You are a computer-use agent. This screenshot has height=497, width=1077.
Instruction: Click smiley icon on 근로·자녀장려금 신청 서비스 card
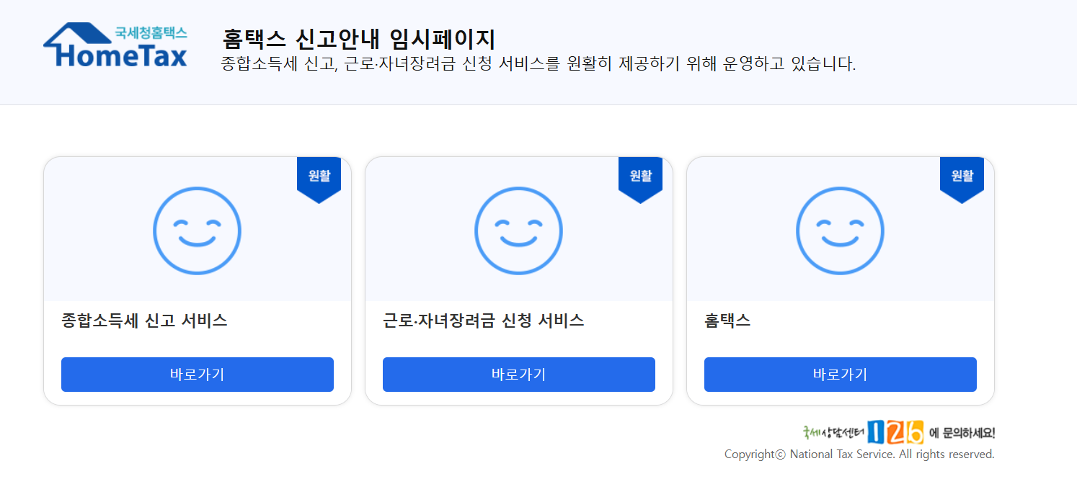[x=518, y=230]
